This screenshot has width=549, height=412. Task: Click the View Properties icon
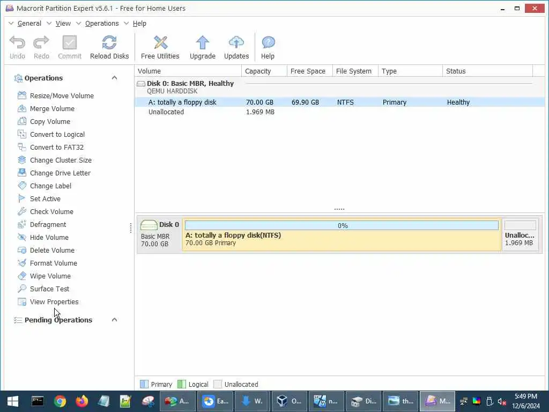pos(22,301)
